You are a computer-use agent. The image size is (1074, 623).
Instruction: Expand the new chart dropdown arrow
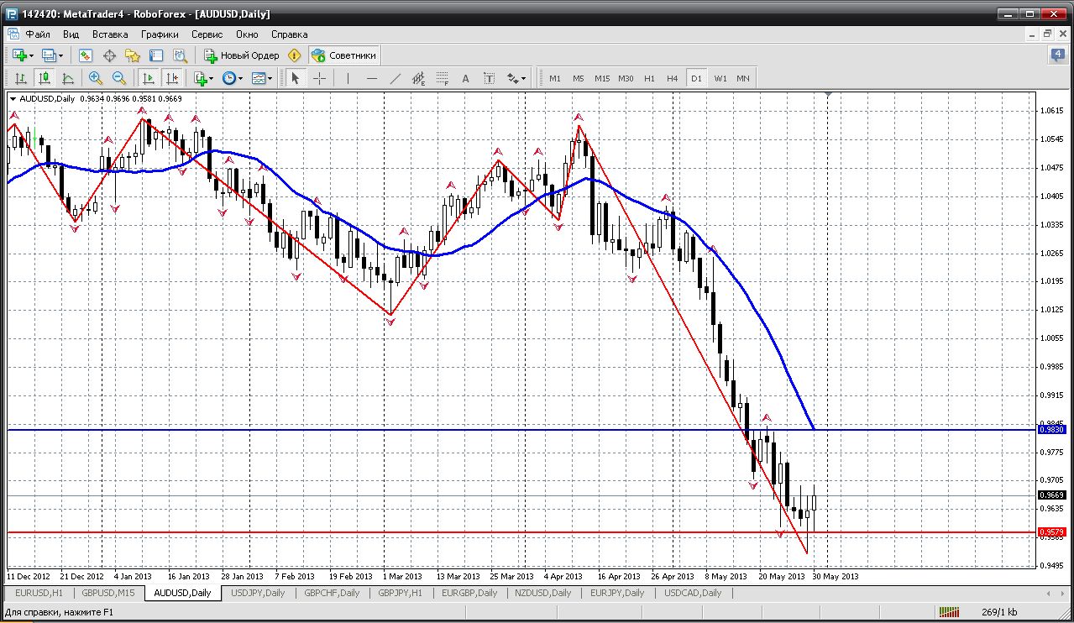coord(31,55)
